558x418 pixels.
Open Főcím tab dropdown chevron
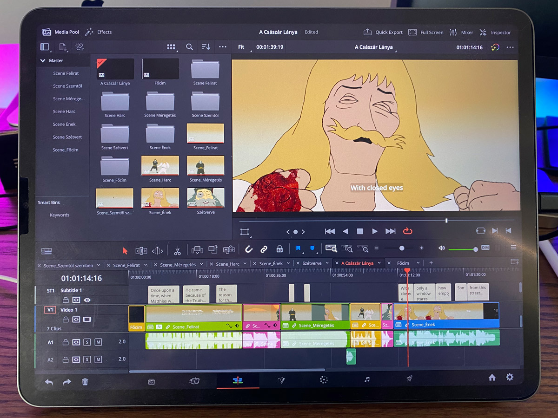pyautogui.click(x=418, y=263)
